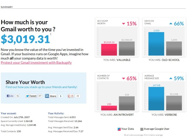The image size is (188, 138).
Task: Click the gray $3,588.85 average worth bar
Action: click(127, 48)
